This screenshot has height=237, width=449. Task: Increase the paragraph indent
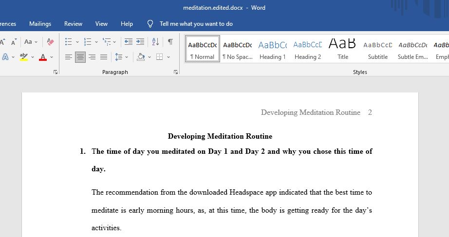pos(140,42)
